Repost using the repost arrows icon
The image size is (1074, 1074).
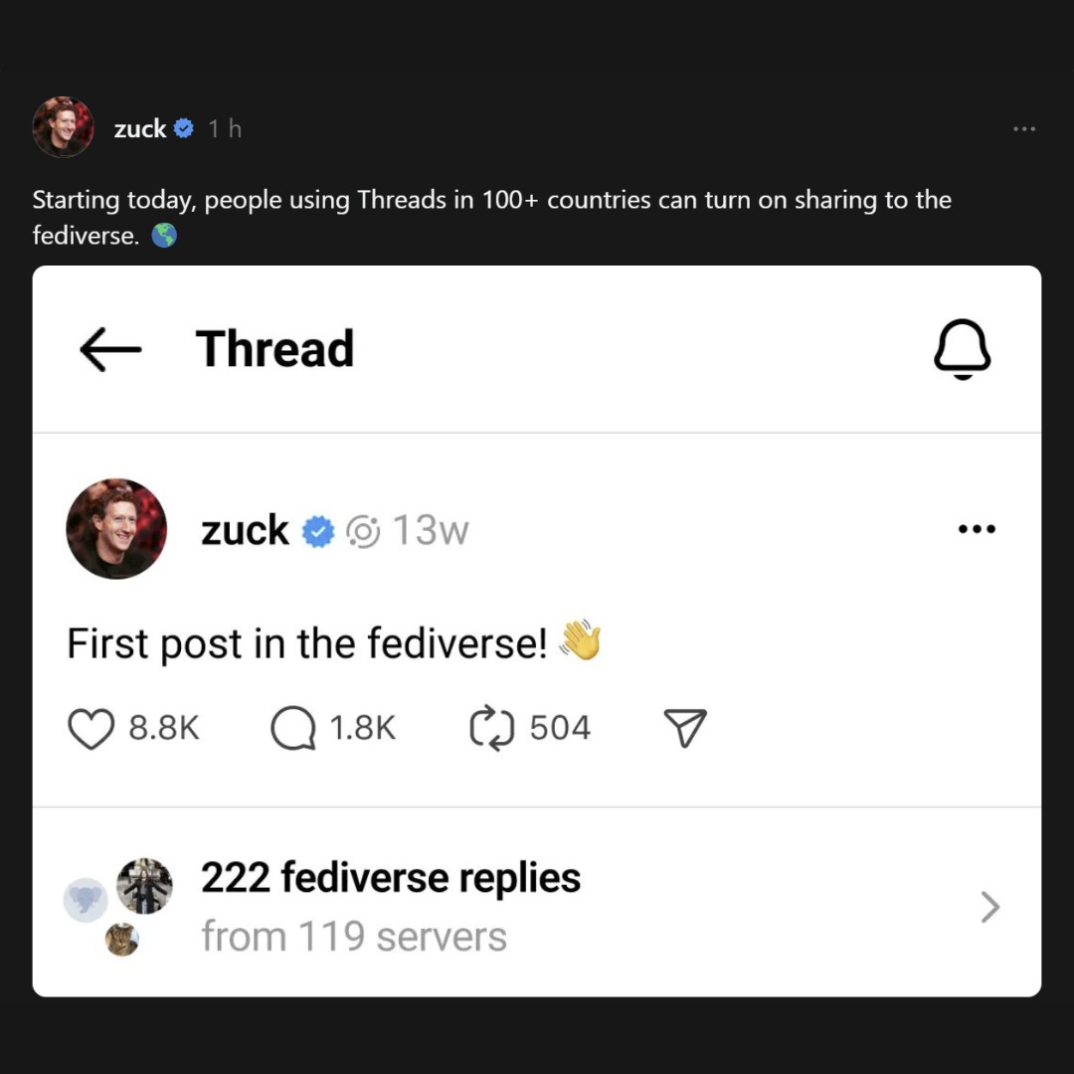coord(488,727)
